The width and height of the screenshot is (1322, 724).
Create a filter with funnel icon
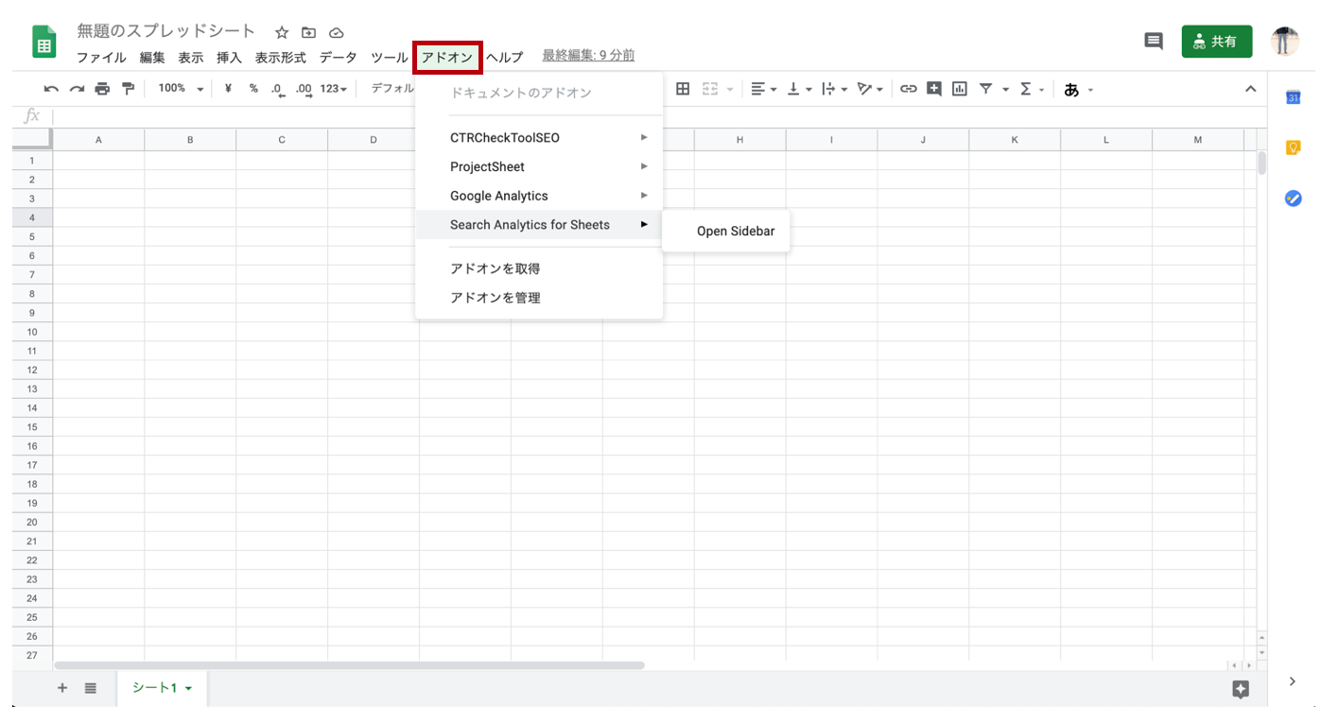[985, 89]
